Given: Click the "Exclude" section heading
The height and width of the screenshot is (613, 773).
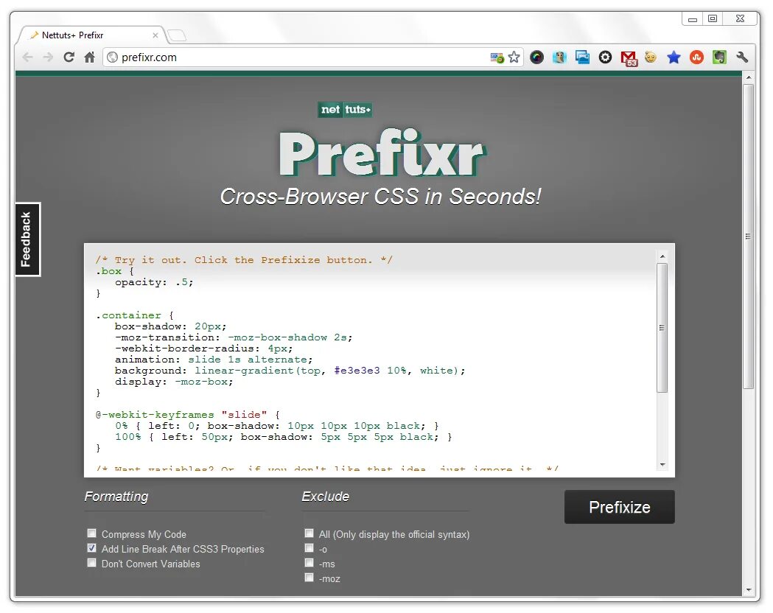Looking at the screenshot, I should click(x=326, y=496).
